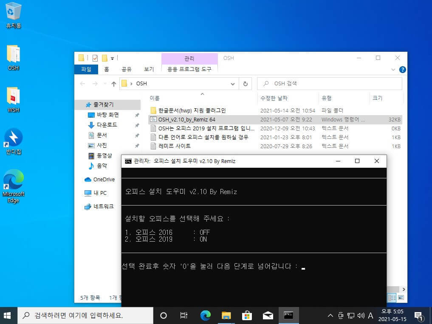Image resolution: width=432 pixels, height=324 pixels.
Task: Select the WSH folder on desktop
Action: pyautogui.click(x=13, y=99)
